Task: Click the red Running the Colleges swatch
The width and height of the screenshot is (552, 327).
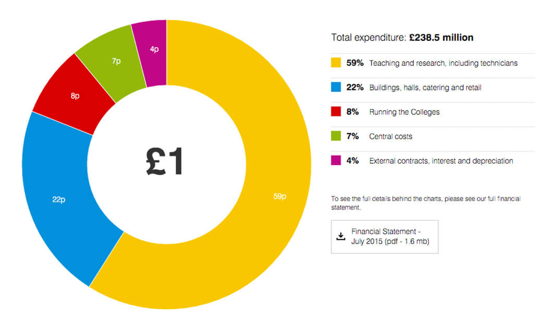Action: pos(336,112)
